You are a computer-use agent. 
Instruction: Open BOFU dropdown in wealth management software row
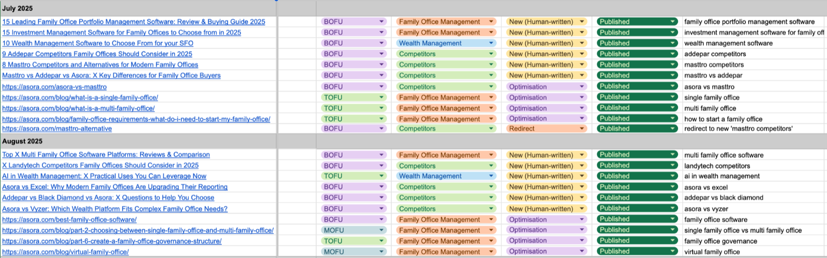(354, 43)
